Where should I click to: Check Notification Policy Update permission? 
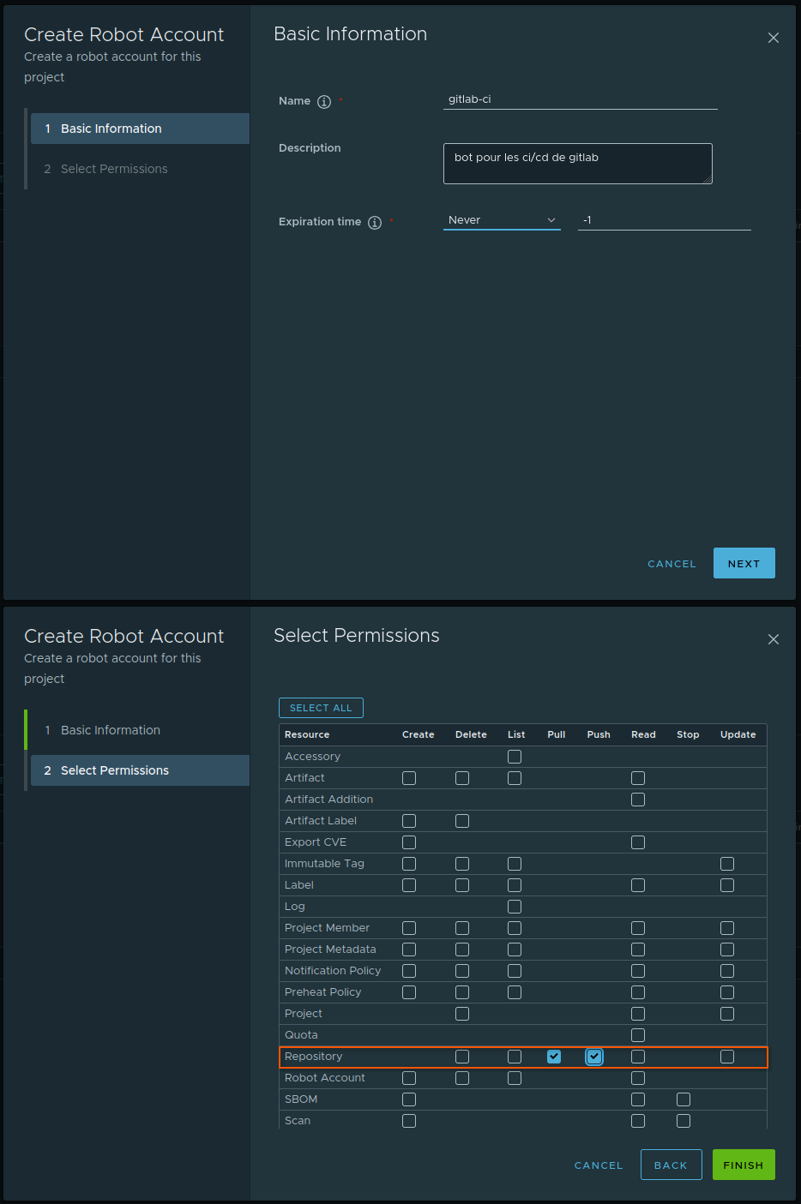pos(727,971)
